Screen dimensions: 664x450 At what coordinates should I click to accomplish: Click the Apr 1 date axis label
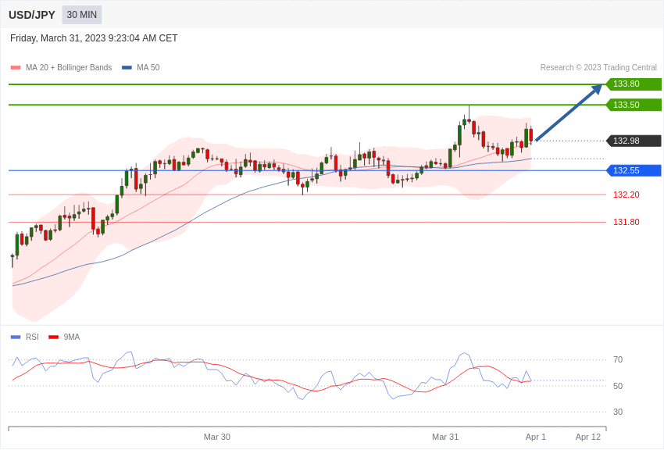coord(536,437)
